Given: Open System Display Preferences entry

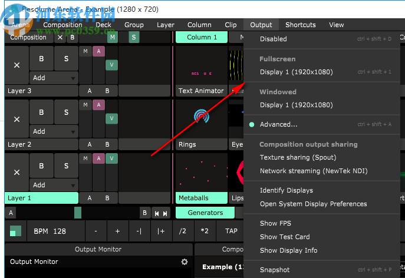Looking at the screenshot, I should 322,204.
